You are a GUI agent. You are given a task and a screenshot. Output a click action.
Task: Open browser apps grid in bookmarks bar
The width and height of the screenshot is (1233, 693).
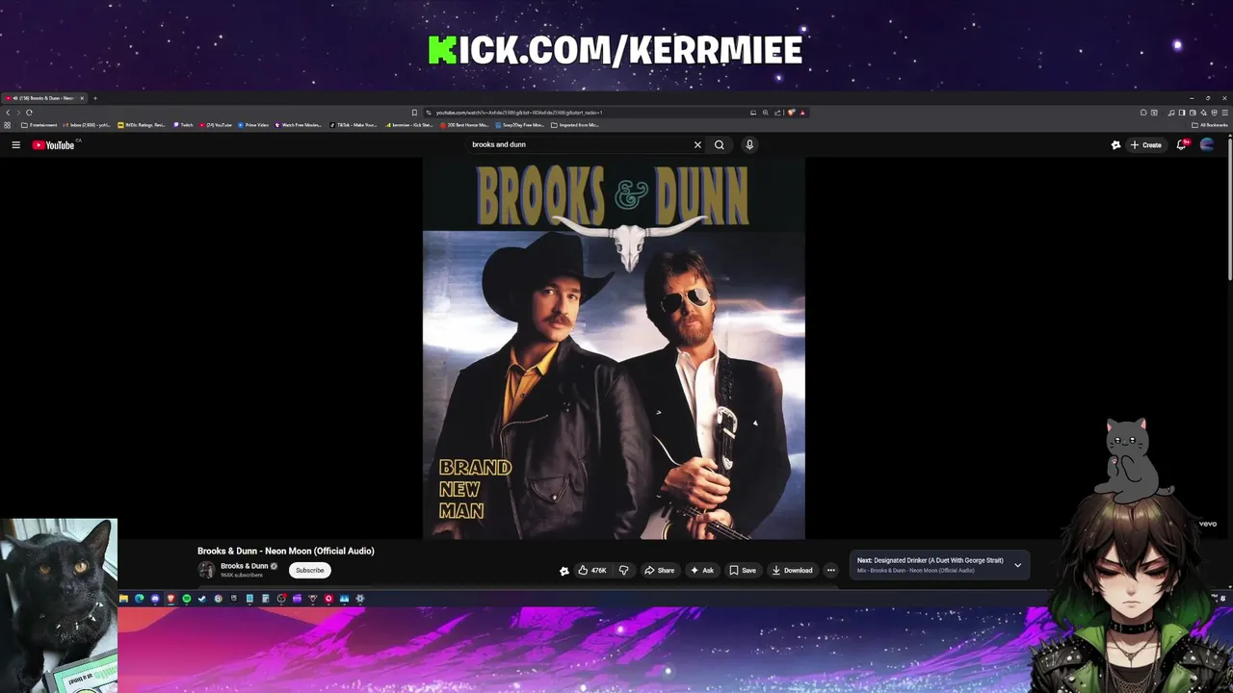tap(8, 125)
